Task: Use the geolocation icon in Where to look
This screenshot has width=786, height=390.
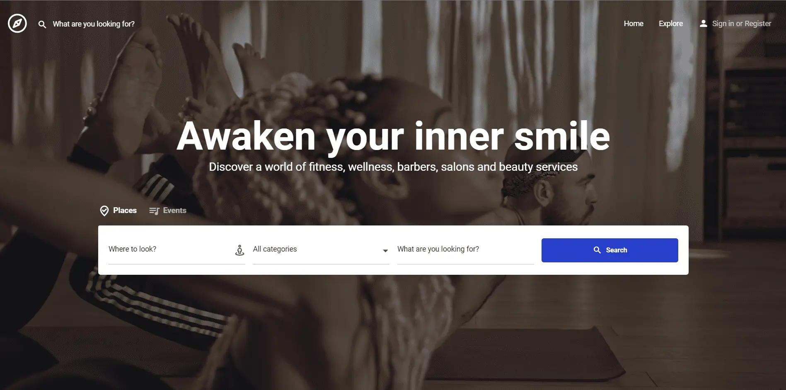Action: tap(239, 250)
